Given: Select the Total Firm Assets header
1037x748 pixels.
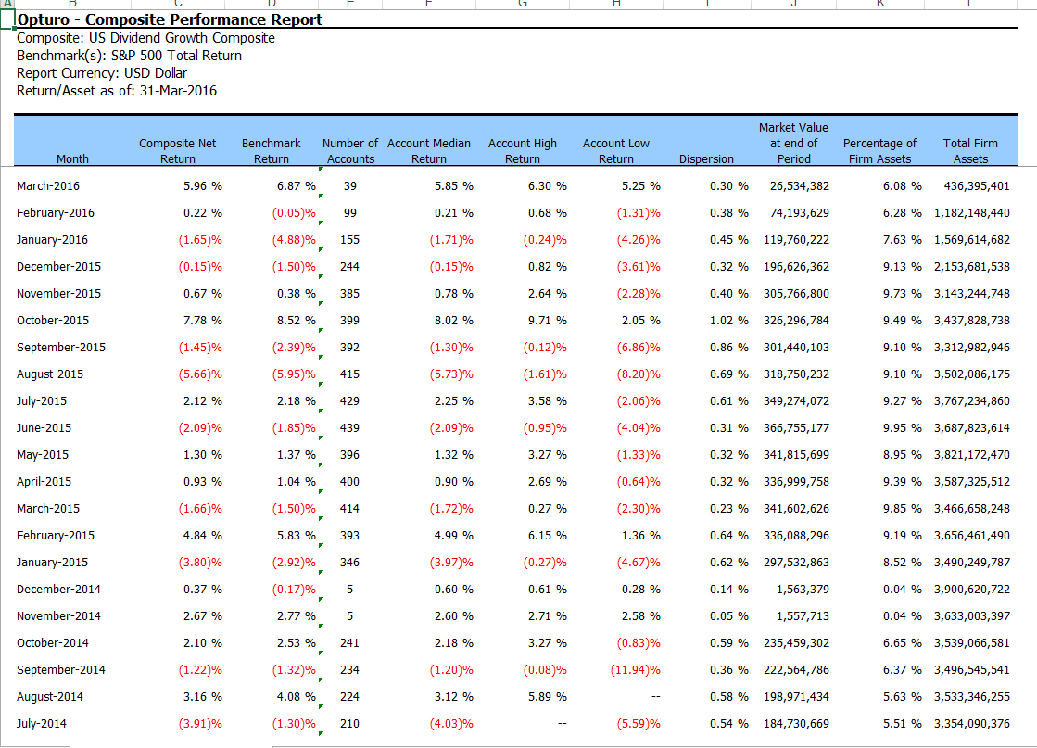Looking at the screenshot, I should [x=970, y=151].
